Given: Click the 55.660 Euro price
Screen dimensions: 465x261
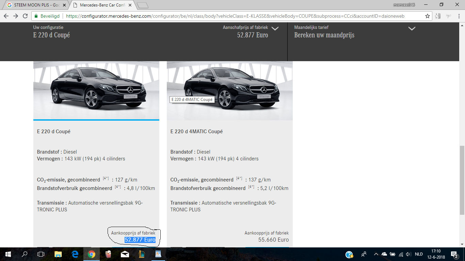Looking at the screenshot, I should click(273, 240).
